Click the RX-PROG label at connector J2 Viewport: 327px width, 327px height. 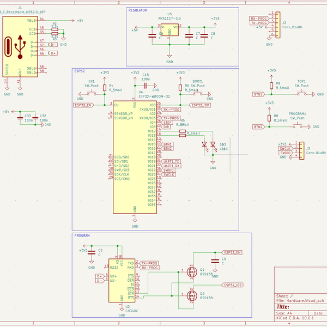tap(258, 19)
